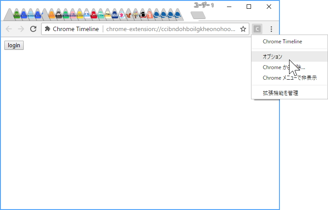Reload the current page
This screenshot has width=328, height=210.
coord(33,29)
